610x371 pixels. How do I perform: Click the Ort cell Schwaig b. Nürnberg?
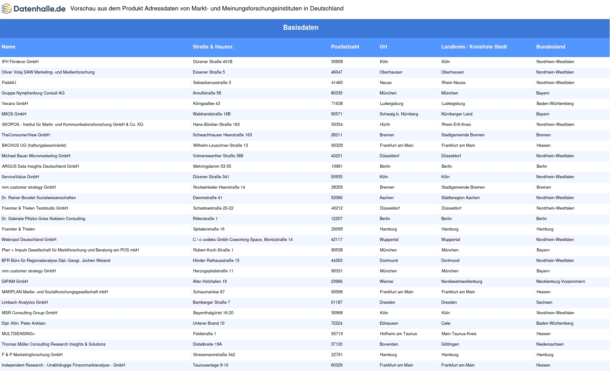tap(399, 114)
